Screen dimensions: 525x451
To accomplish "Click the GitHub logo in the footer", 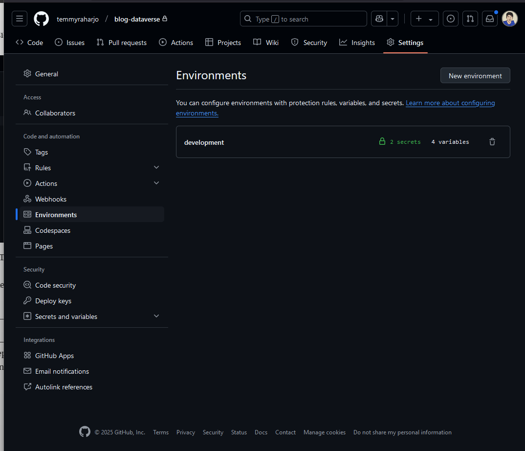I will click(x=85, y=431).
